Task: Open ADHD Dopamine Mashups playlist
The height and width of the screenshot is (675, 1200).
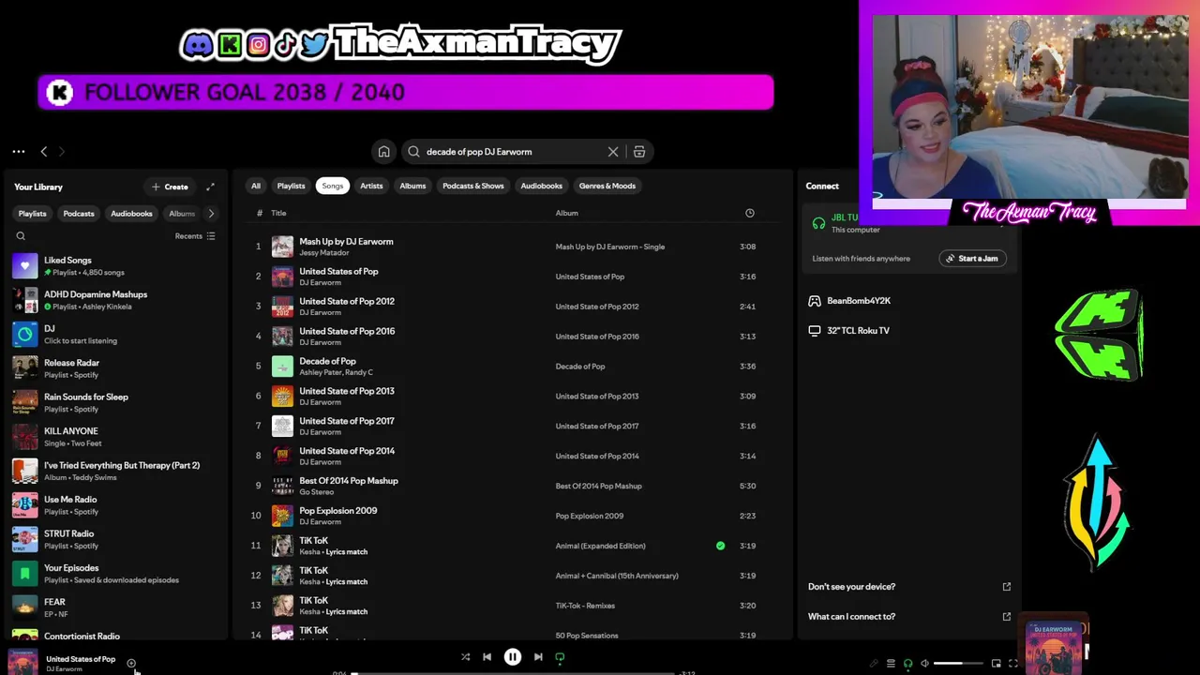Action: 115,300
